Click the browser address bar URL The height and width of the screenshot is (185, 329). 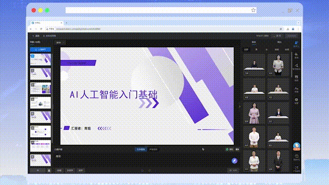point(78,29)
